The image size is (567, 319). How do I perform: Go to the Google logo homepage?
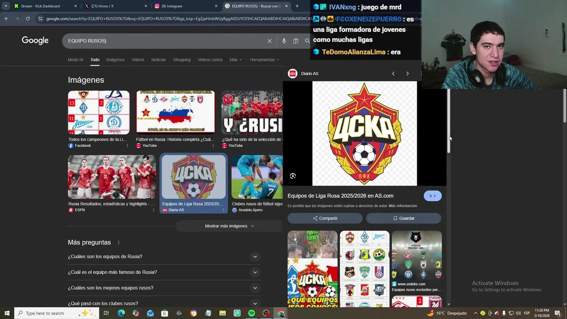(x=35, y=40)
